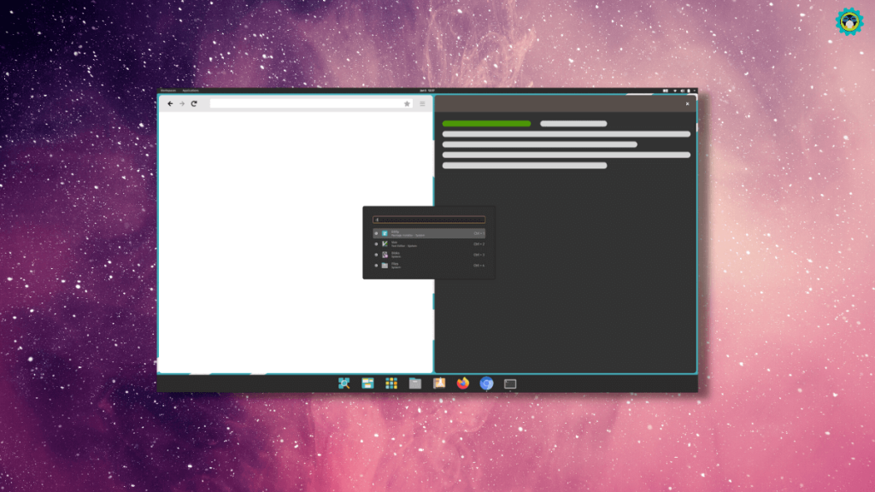Click the green bar in dark window
Image resolution: width=875 pixels, height=492 pixels.
tap(486, 124)
